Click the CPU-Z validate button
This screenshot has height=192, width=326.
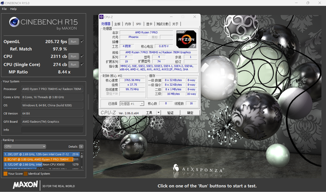pos(170,113)
